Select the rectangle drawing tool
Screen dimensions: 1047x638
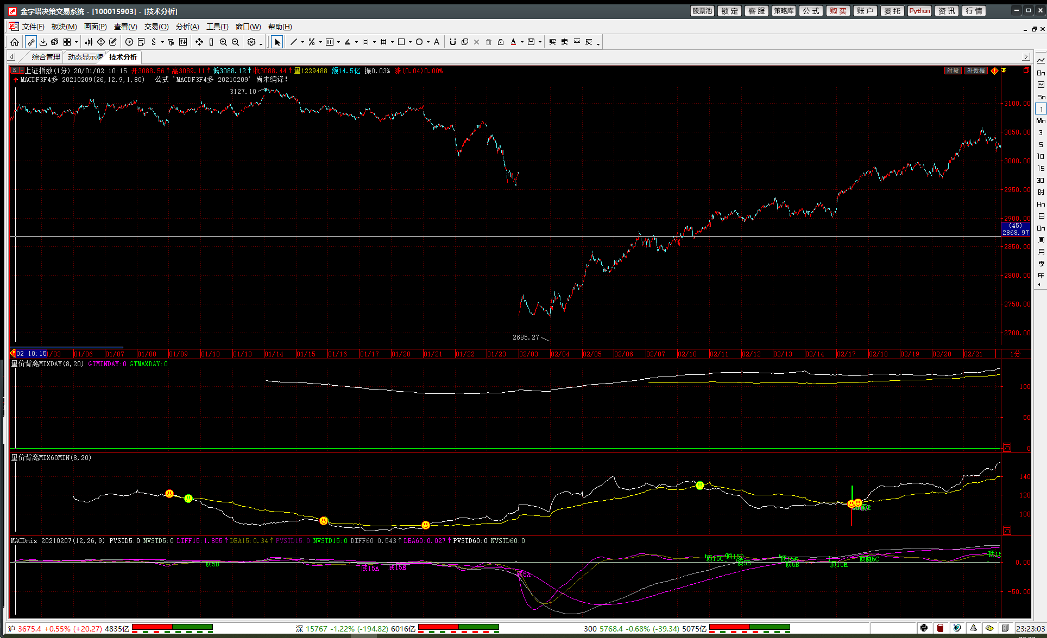pos(401,42)
